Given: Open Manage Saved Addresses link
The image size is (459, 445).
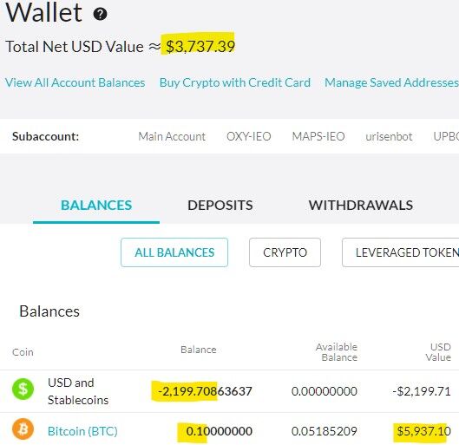Looking at the screenshot, I should tap(391, 82).
